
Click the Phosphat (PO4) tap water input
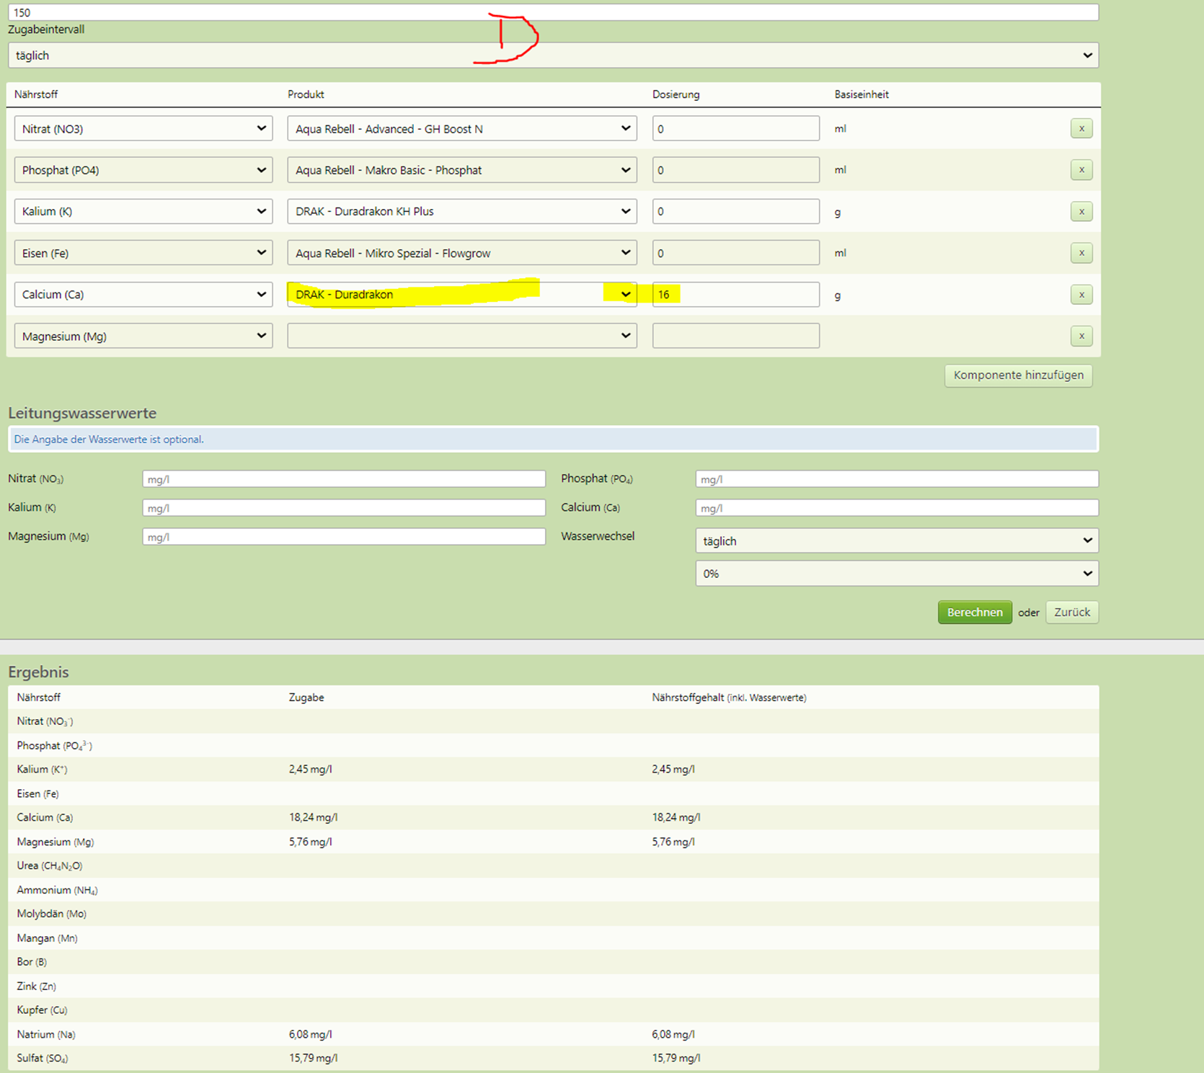click(897, 479)
